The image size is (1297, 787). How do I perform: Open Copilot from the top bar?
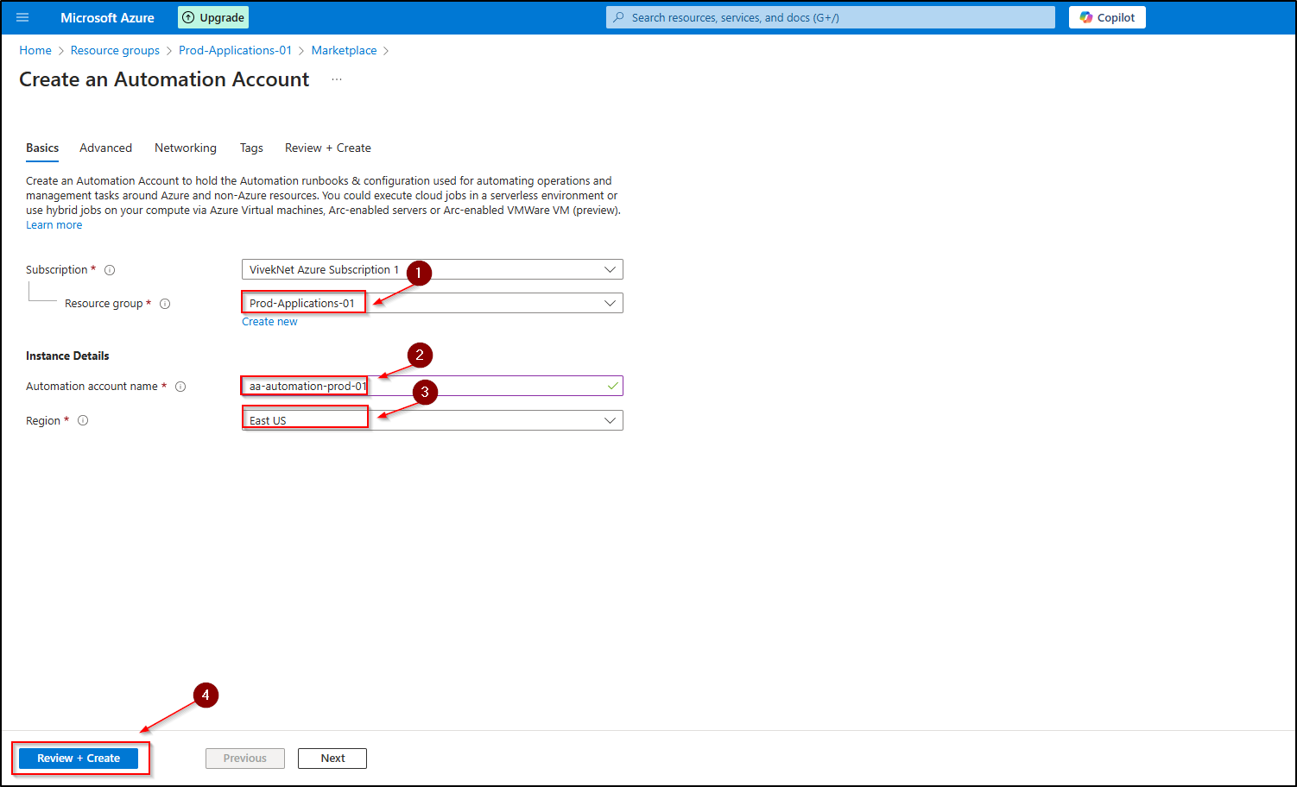[1107, 17]
